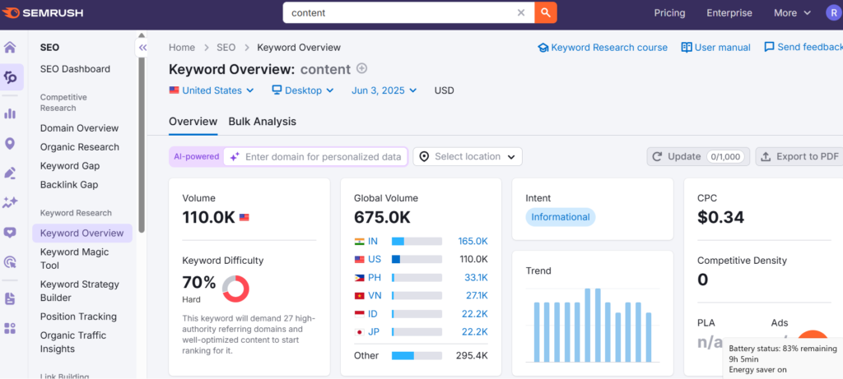Open SEO Dashboard in sidebar
Image resolution: width=843 pixels, height=379 pixels.
pyautogui.click(x=75, y=69)
